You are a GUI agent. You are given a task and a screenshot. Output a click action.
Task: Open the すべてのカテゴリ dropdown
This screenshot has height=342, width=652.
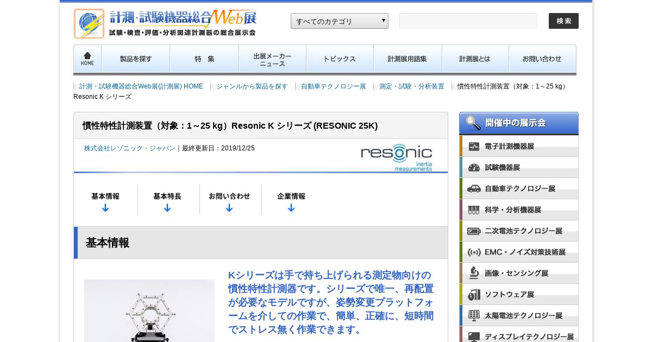[x=340, y=21]
